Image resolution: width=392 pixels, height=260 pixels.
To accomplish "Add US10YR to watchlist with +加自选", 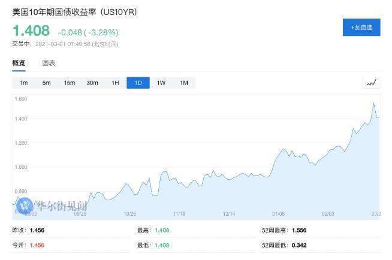I will [361, 27].
